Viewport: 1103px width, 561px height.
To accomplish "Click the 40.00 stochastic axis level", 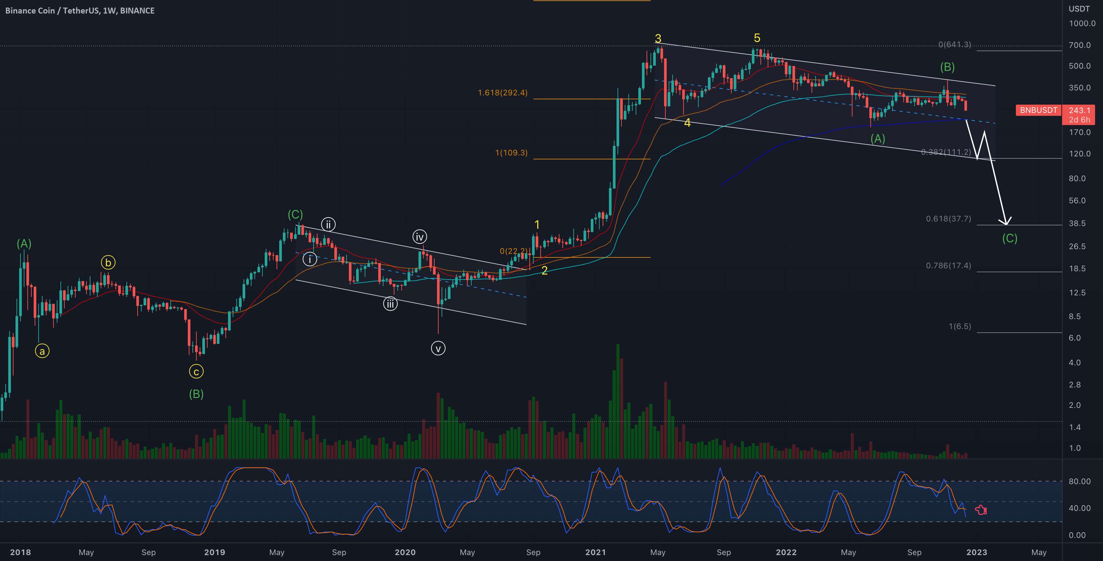I will click(1080, 508).
